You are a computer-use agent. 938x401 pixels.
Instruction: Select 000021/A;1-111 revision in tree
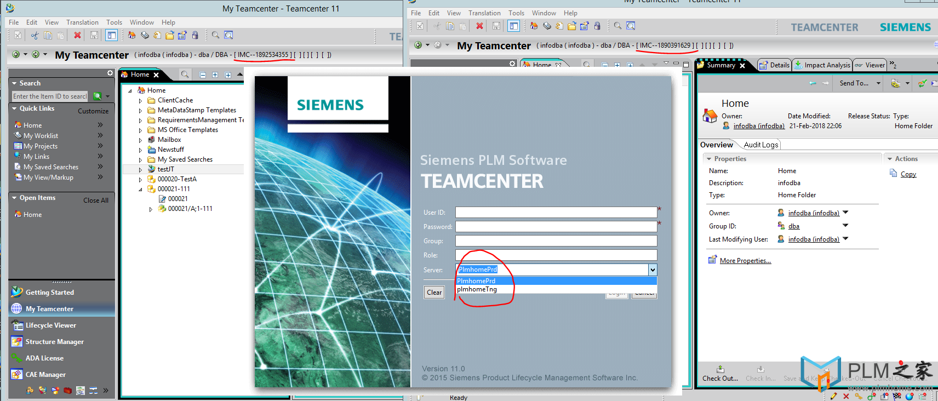(x=190, y=209)
